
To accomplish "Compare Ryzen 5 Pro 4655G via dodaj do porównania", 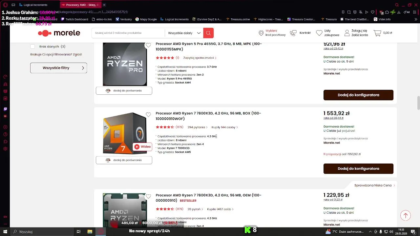I will [124, 91].
